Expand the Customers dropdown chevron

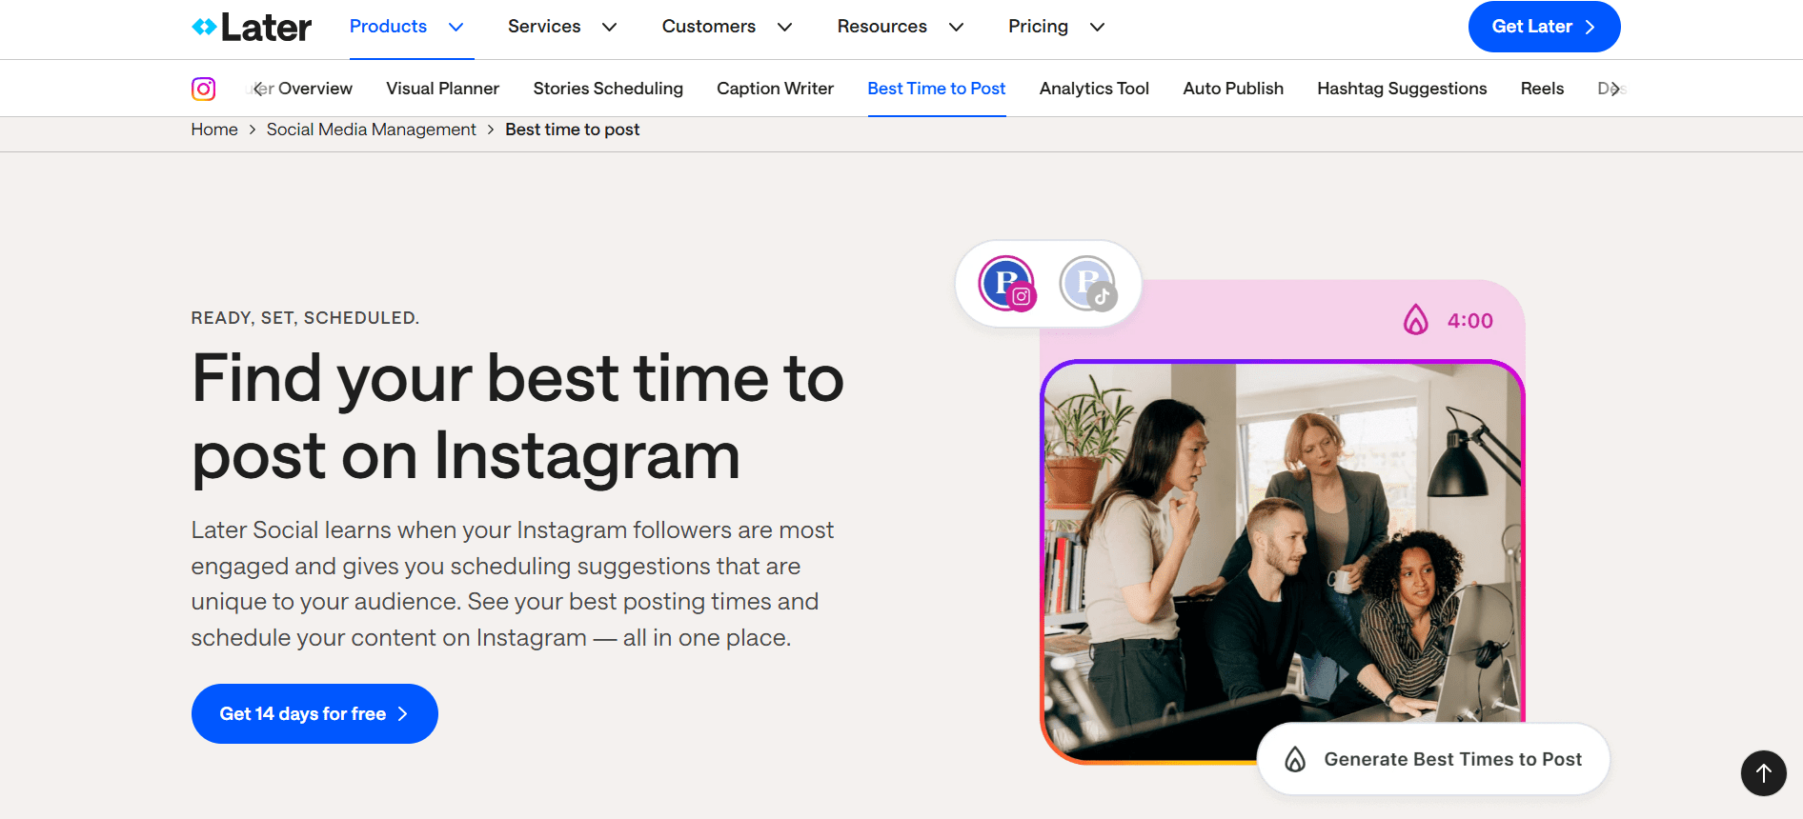[x=785, y=27]
